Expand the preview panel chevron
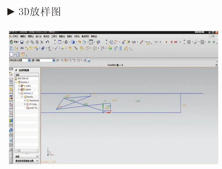 [37, 156]
